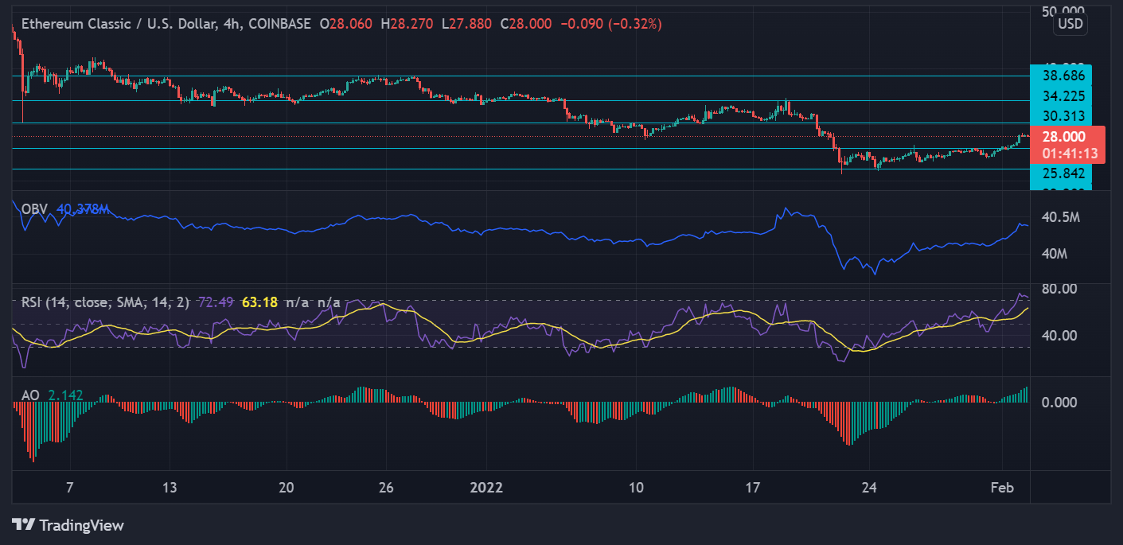Click the date label 7 on time axis

70,488
